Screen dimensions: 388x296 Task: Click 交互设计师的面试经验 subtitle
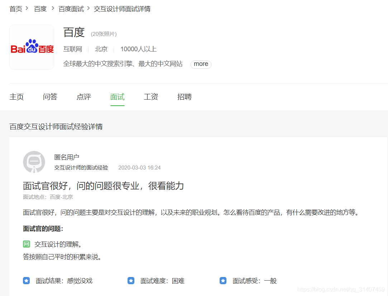81,168
